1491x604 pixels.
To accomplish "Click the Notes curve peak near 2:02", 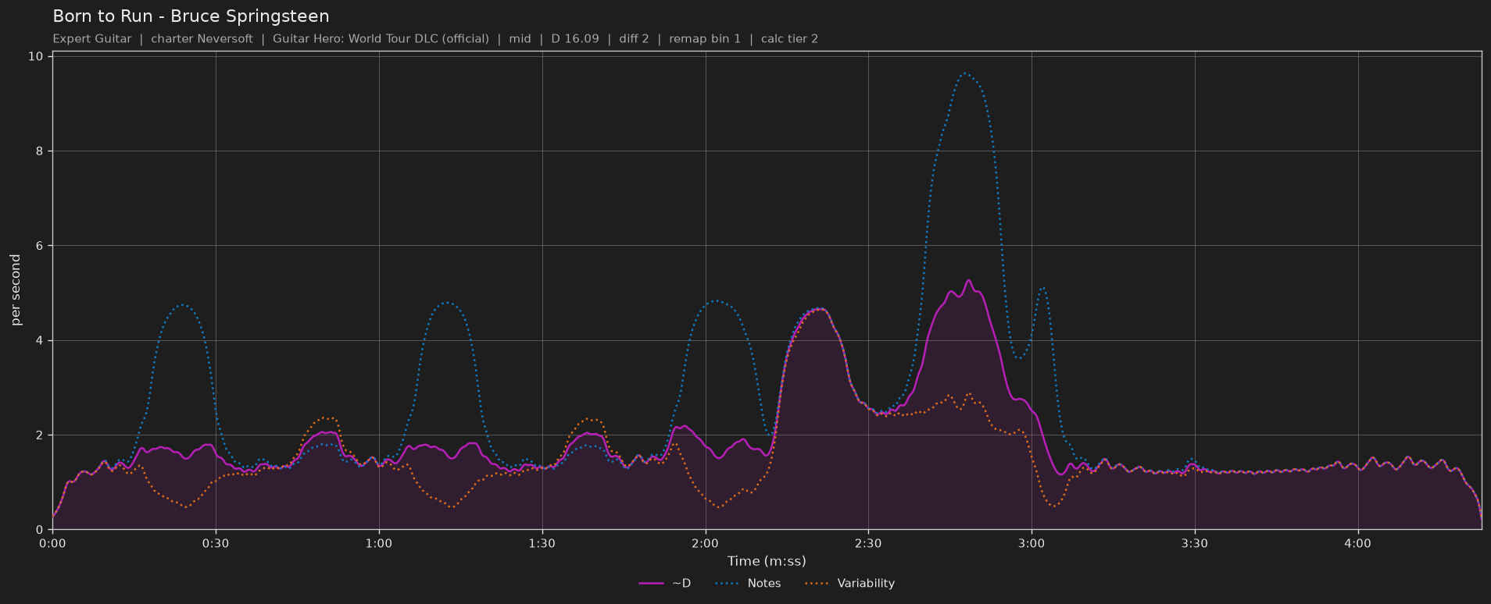I will [716, 300].
